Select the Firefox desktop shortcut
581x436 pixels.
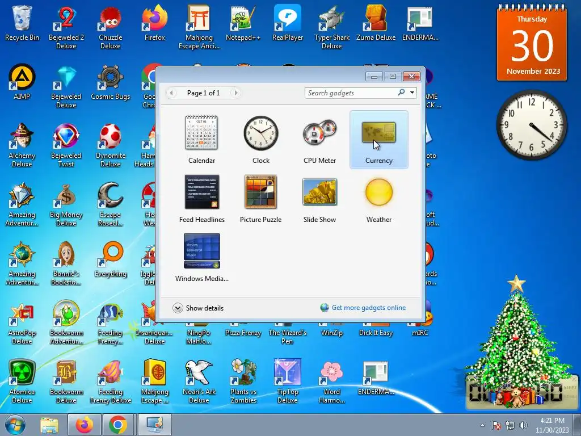[x=154, y=23]
